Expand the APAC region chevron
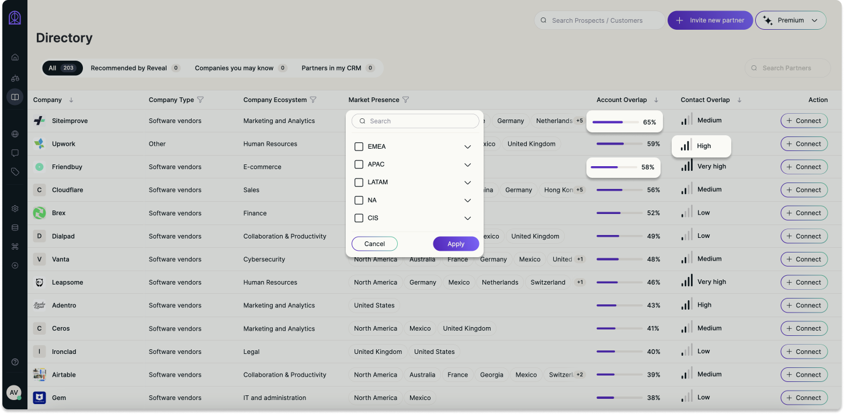844x414 pixels. (x=467, y=165)
